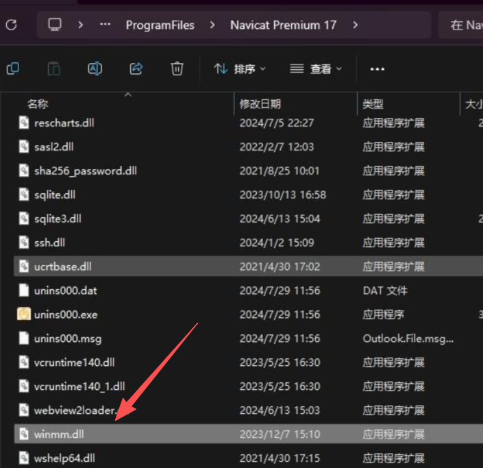Screen dimensions: 483x468
Task: Click the ellipsis before ProgramFiles in breadcrumb
Action: (x=105, y=25)
